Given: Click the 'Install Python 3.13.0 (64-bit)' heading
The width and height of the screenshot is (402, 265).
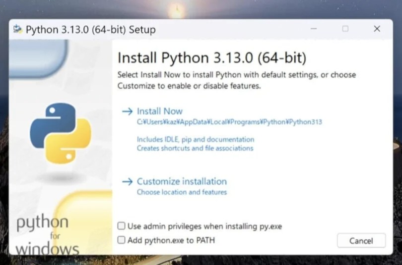Looking at the screenshot, I should coord(212,57).
